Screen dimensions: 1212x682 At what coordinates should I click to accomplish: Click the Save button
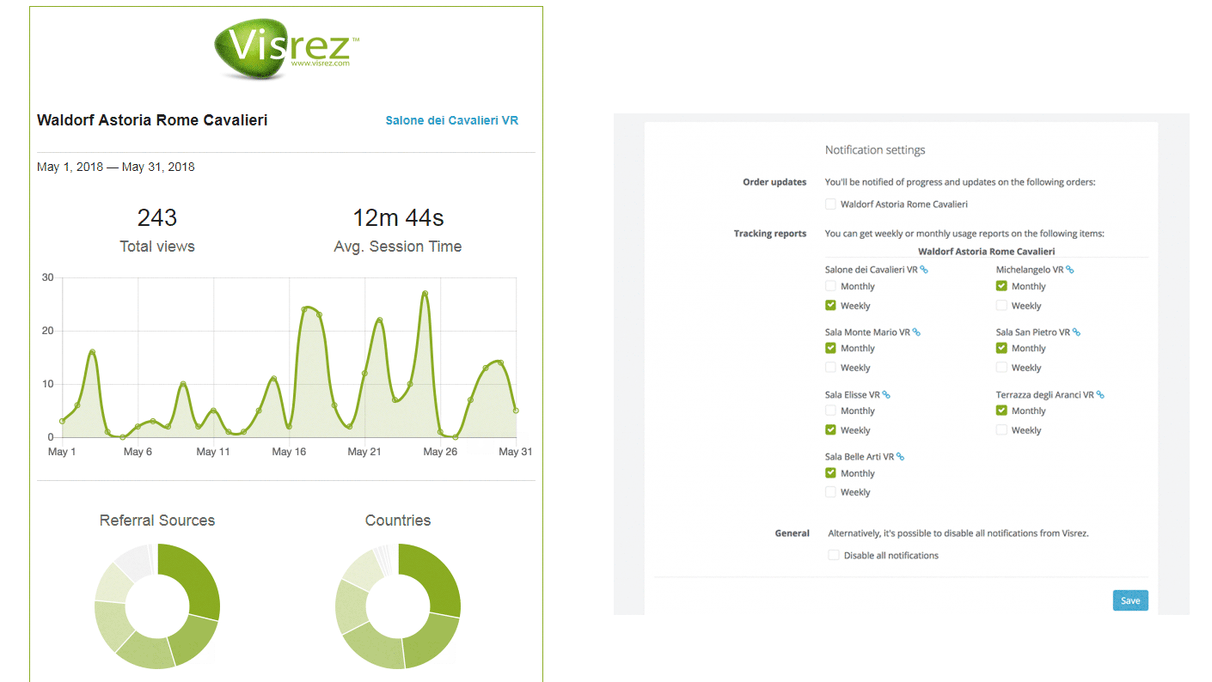1130,600
